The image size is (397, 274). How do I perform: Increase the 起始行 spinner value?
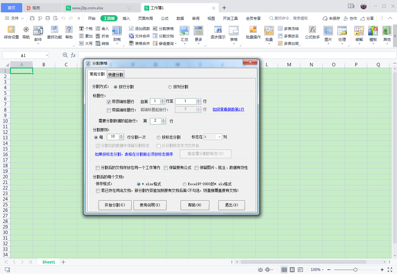point(164,120)
